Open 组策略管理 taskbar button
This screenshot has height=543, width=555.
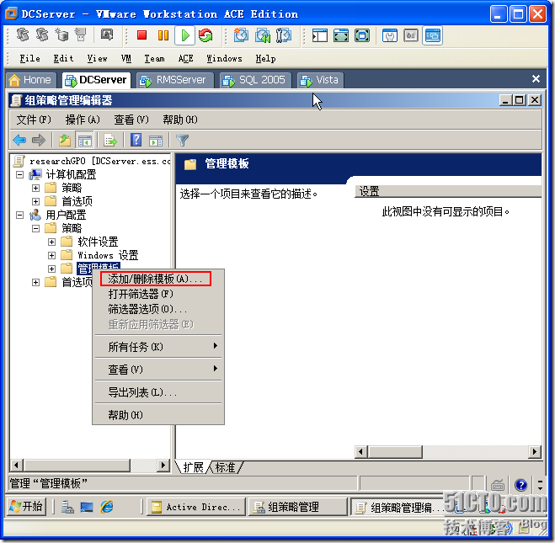[297, 507]
